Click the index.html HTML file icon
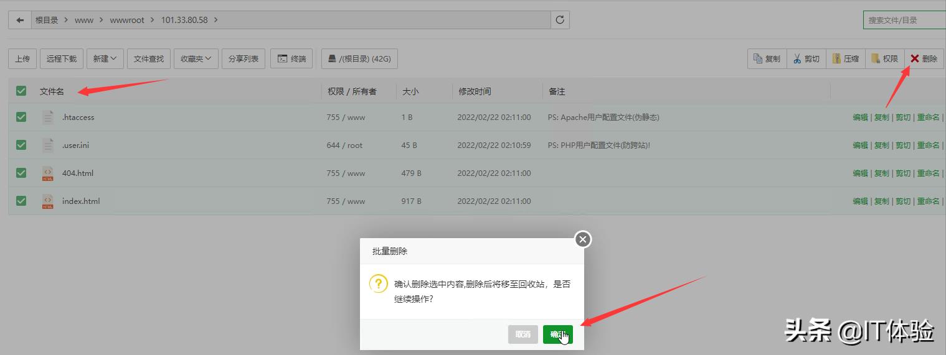The image size is (946, 355). pyautogui.click(x=48, y=201)
